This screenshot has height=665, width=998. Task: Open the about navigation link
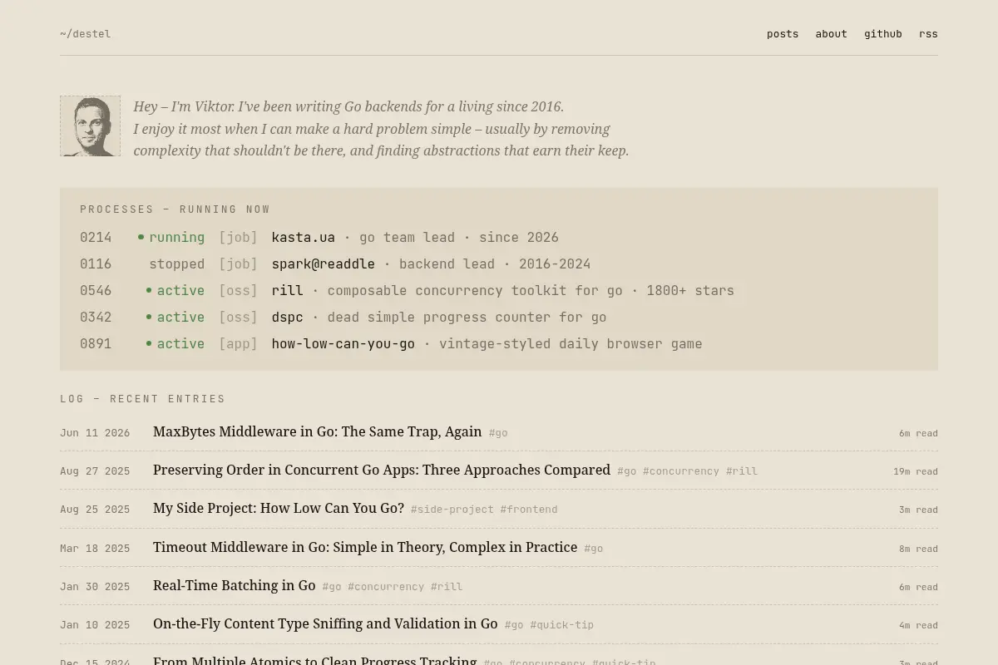[831, 34]
